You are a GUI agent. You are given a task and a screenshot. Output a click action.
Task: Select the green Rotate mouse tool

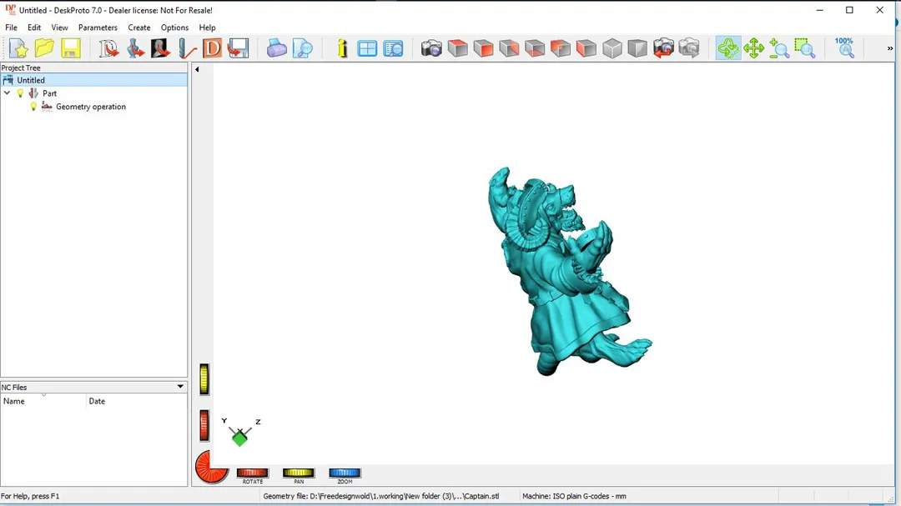[728, 48]
